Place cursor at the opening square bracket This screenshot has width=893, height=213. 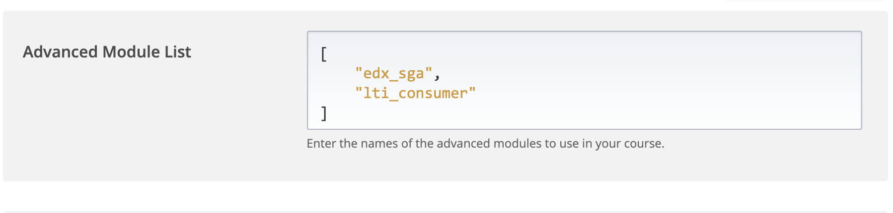click(324, 54)
